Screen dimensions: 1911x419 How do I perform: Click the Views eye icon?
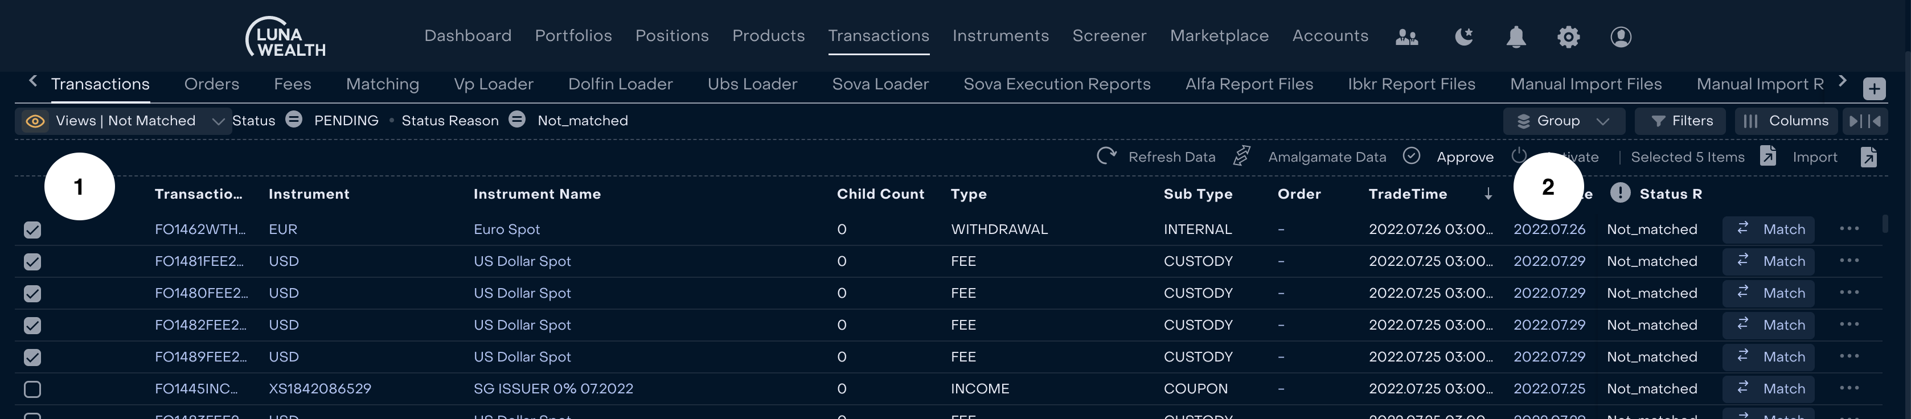click(x=35, y=121)
